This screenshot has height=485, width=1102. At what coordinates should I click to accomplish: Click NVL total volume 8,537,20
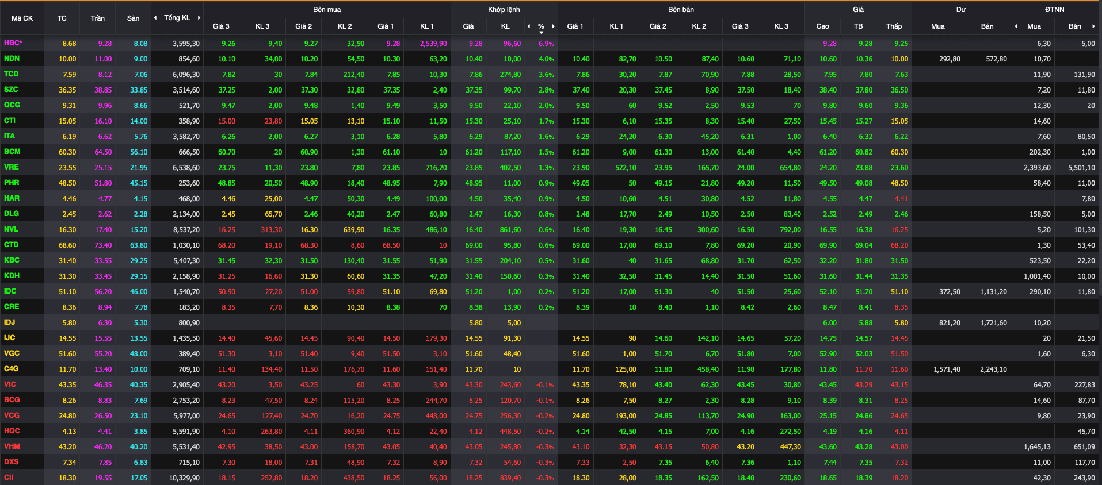(x=186, y=230)
